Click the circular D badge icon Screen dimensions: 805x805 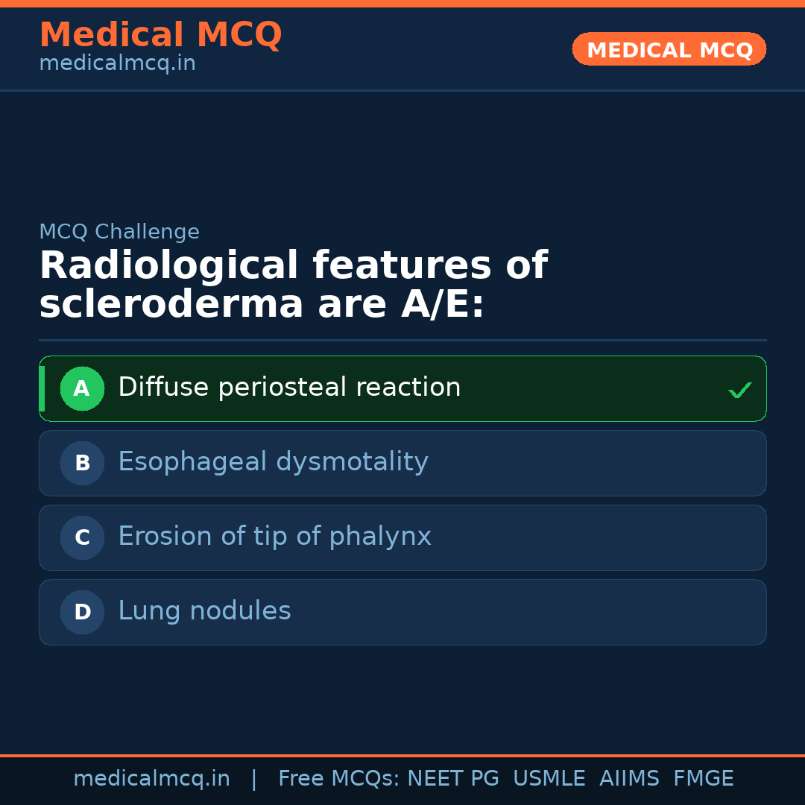coord(82,612)
